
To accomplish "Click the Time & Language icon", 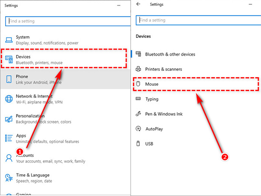I will 9,177.
